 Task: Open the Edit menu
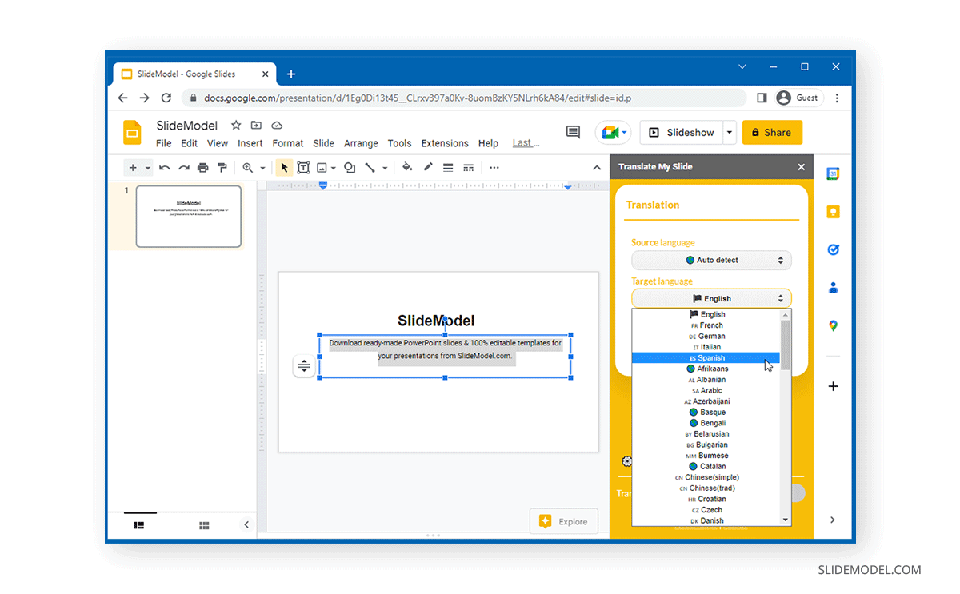coord(189,144)
